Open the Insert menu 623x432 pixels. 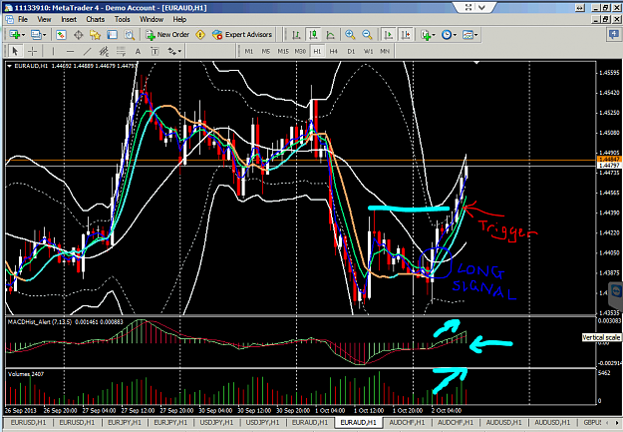click(x=69, y=19)
